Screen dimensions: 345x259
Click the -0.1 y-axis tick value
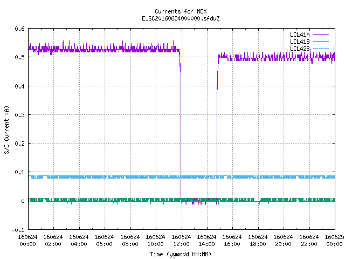click(x=18, y=230)
